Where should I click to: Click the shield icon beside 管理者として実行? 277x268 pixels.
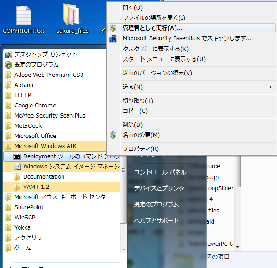pos(113,28)
